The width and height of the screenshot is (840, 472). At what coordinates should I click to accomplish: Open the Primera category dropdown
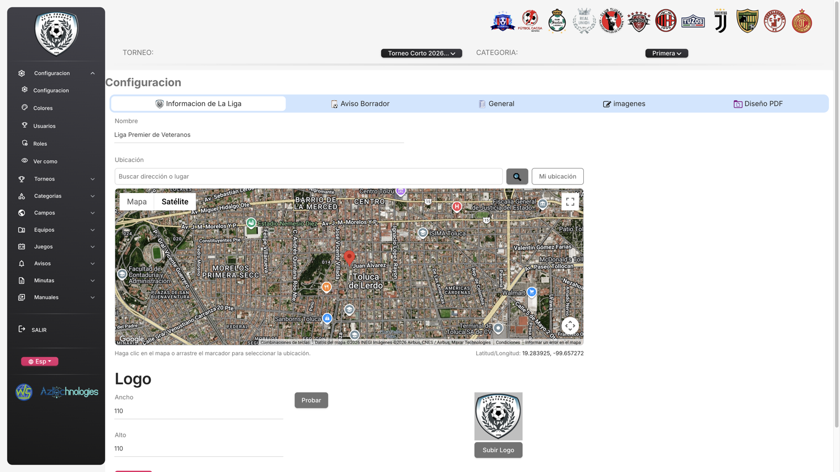click(x=667, y=53)
